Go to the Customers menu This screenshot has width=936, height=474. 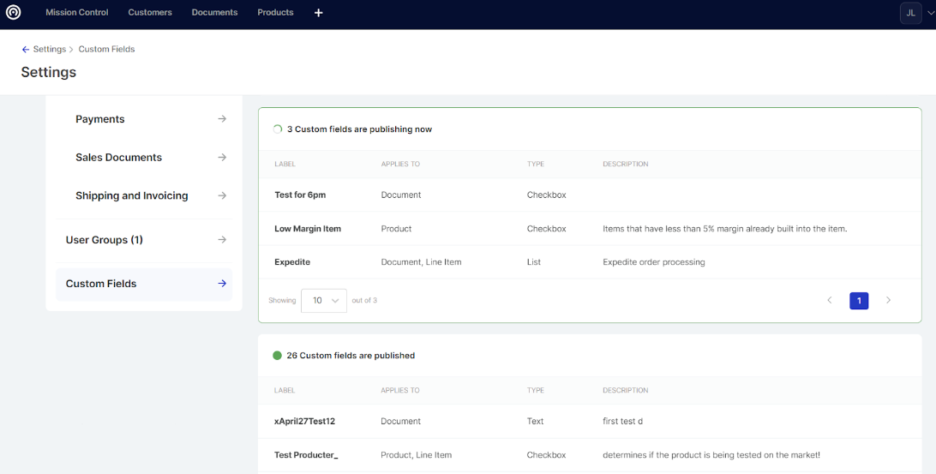coord(150,13)
